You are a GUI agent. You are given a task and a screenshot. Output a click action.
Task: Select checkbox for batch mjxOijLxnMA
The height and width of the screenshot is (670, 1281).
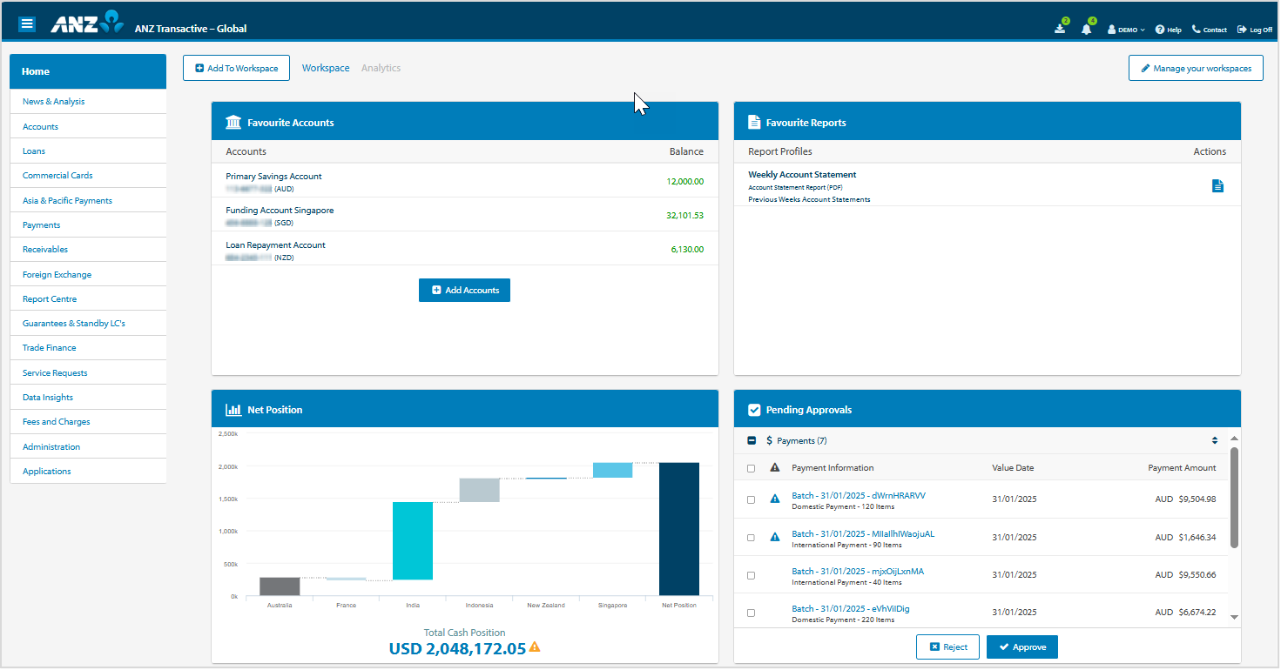[752, 576]
